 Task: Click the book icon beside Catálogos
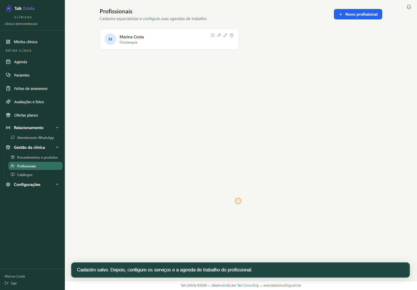13,175
